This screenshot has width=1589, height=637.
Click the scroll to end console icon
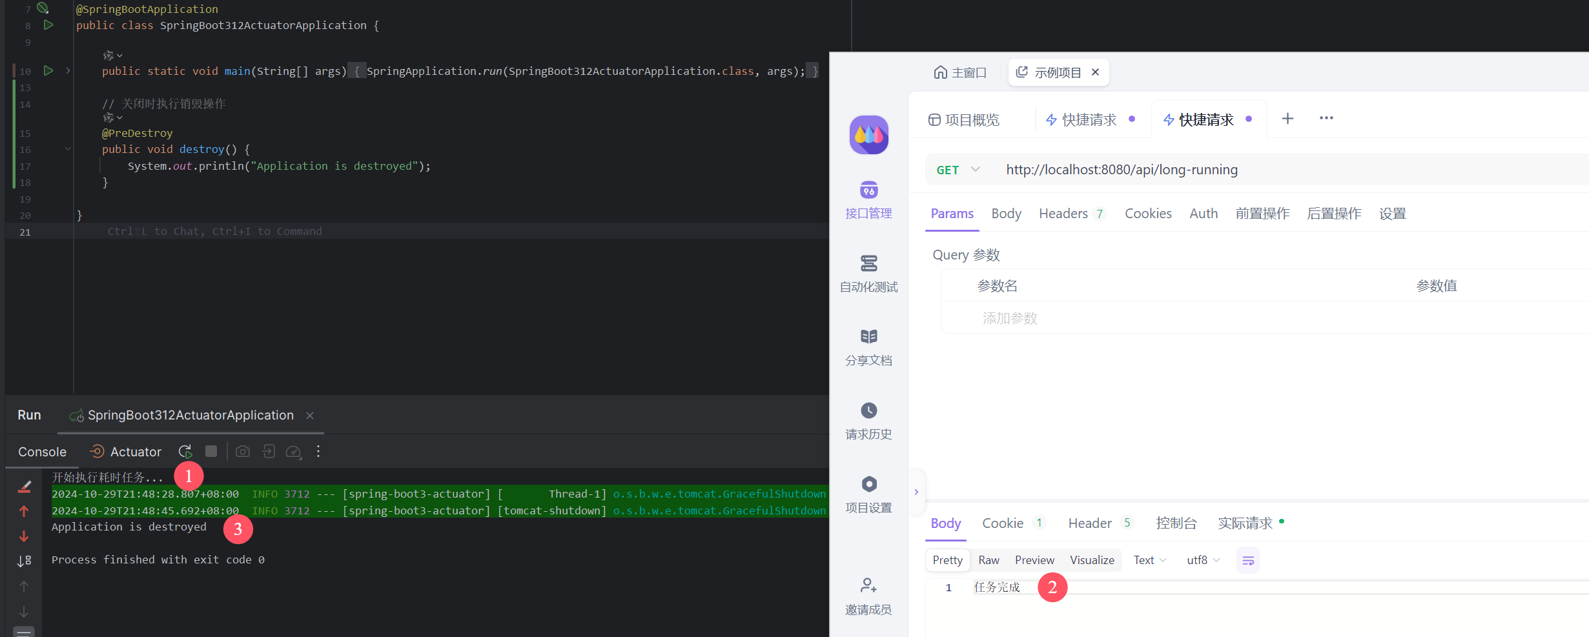(24, 561)
